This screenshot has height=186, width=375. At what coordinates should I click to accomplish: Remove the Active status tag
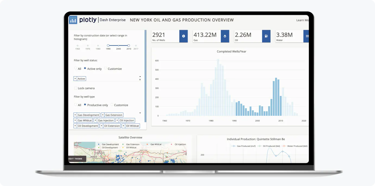tap(75, 79)
